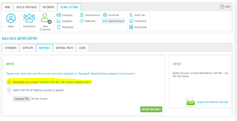Click 'Select CSV file of Material records' text
Image resolution: width=237 pixels, height=121 pixels.
click(x=39, y=90)
